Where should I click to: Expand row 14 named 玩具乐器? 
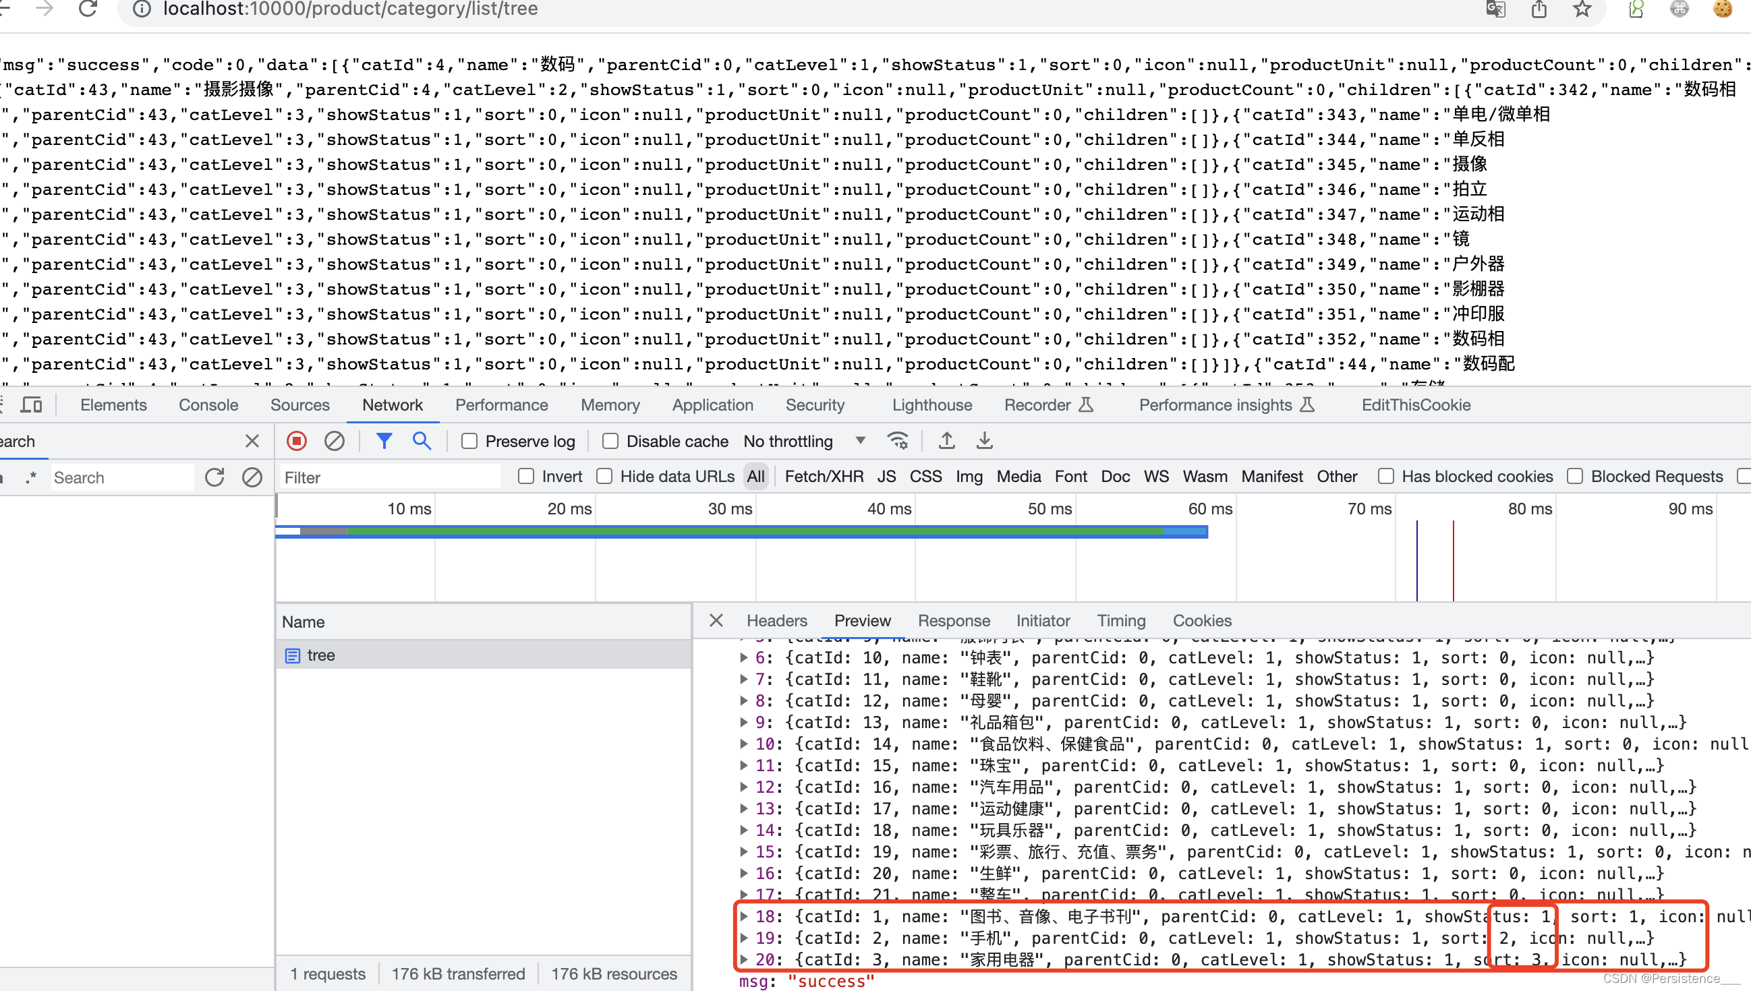(743, 830)
